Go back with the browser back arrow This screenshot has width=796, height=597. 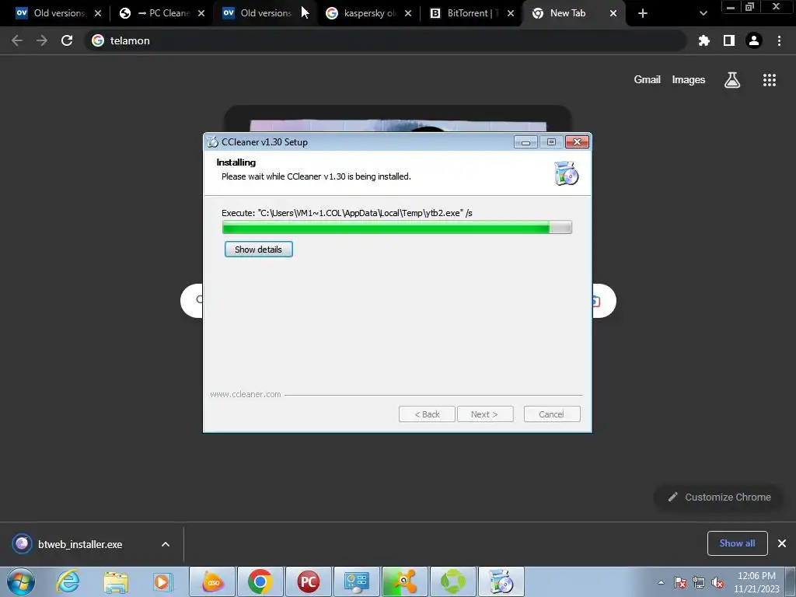(x=17, y=40)
